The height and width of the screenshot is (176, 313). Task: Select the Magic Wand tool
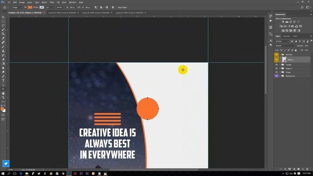[x=3, y=30]
